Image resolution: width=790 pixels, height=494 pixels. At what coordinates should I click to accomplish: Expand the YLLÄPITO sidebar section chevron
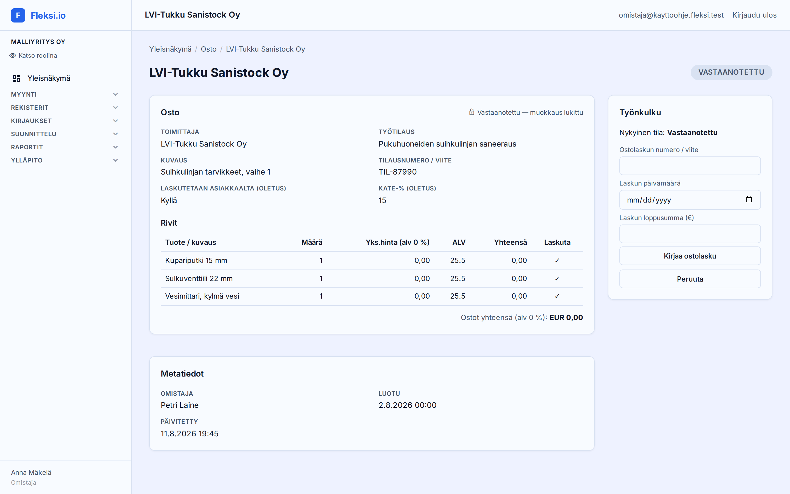click(x=115, y=160)
